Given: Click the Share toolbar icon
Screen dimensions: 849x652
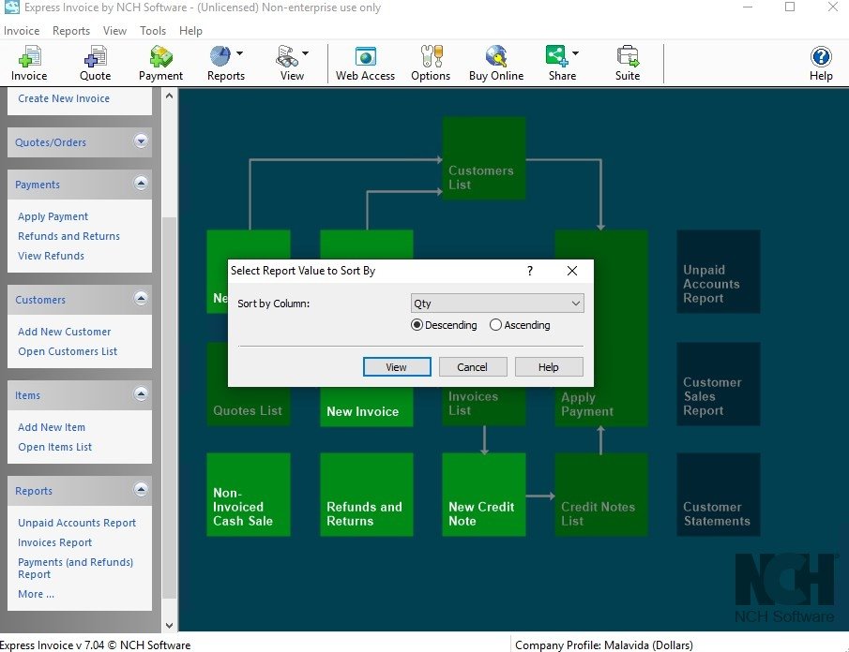Looking at the screenshot, I should click(556, 56).
